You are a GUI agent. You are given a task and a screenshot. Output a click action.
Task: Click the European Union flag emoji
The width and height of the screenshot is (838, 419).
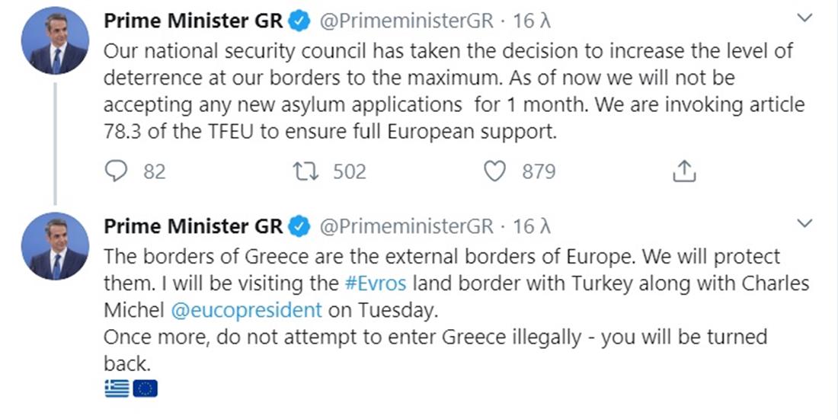click(x=145, y=389)
